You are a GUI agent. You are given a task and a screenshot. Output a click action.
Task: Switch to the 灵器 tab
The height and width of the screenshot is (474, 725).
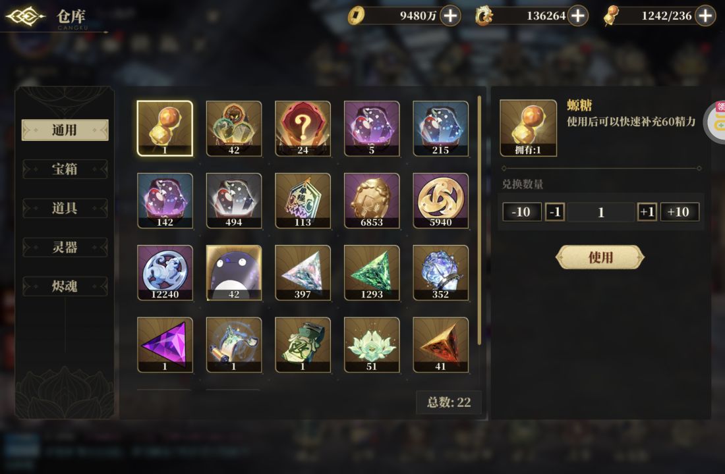point(65,247)
